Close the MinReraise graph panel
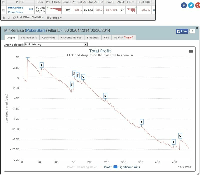Screen dimensions: 200x175 click(x=197, y=28)
